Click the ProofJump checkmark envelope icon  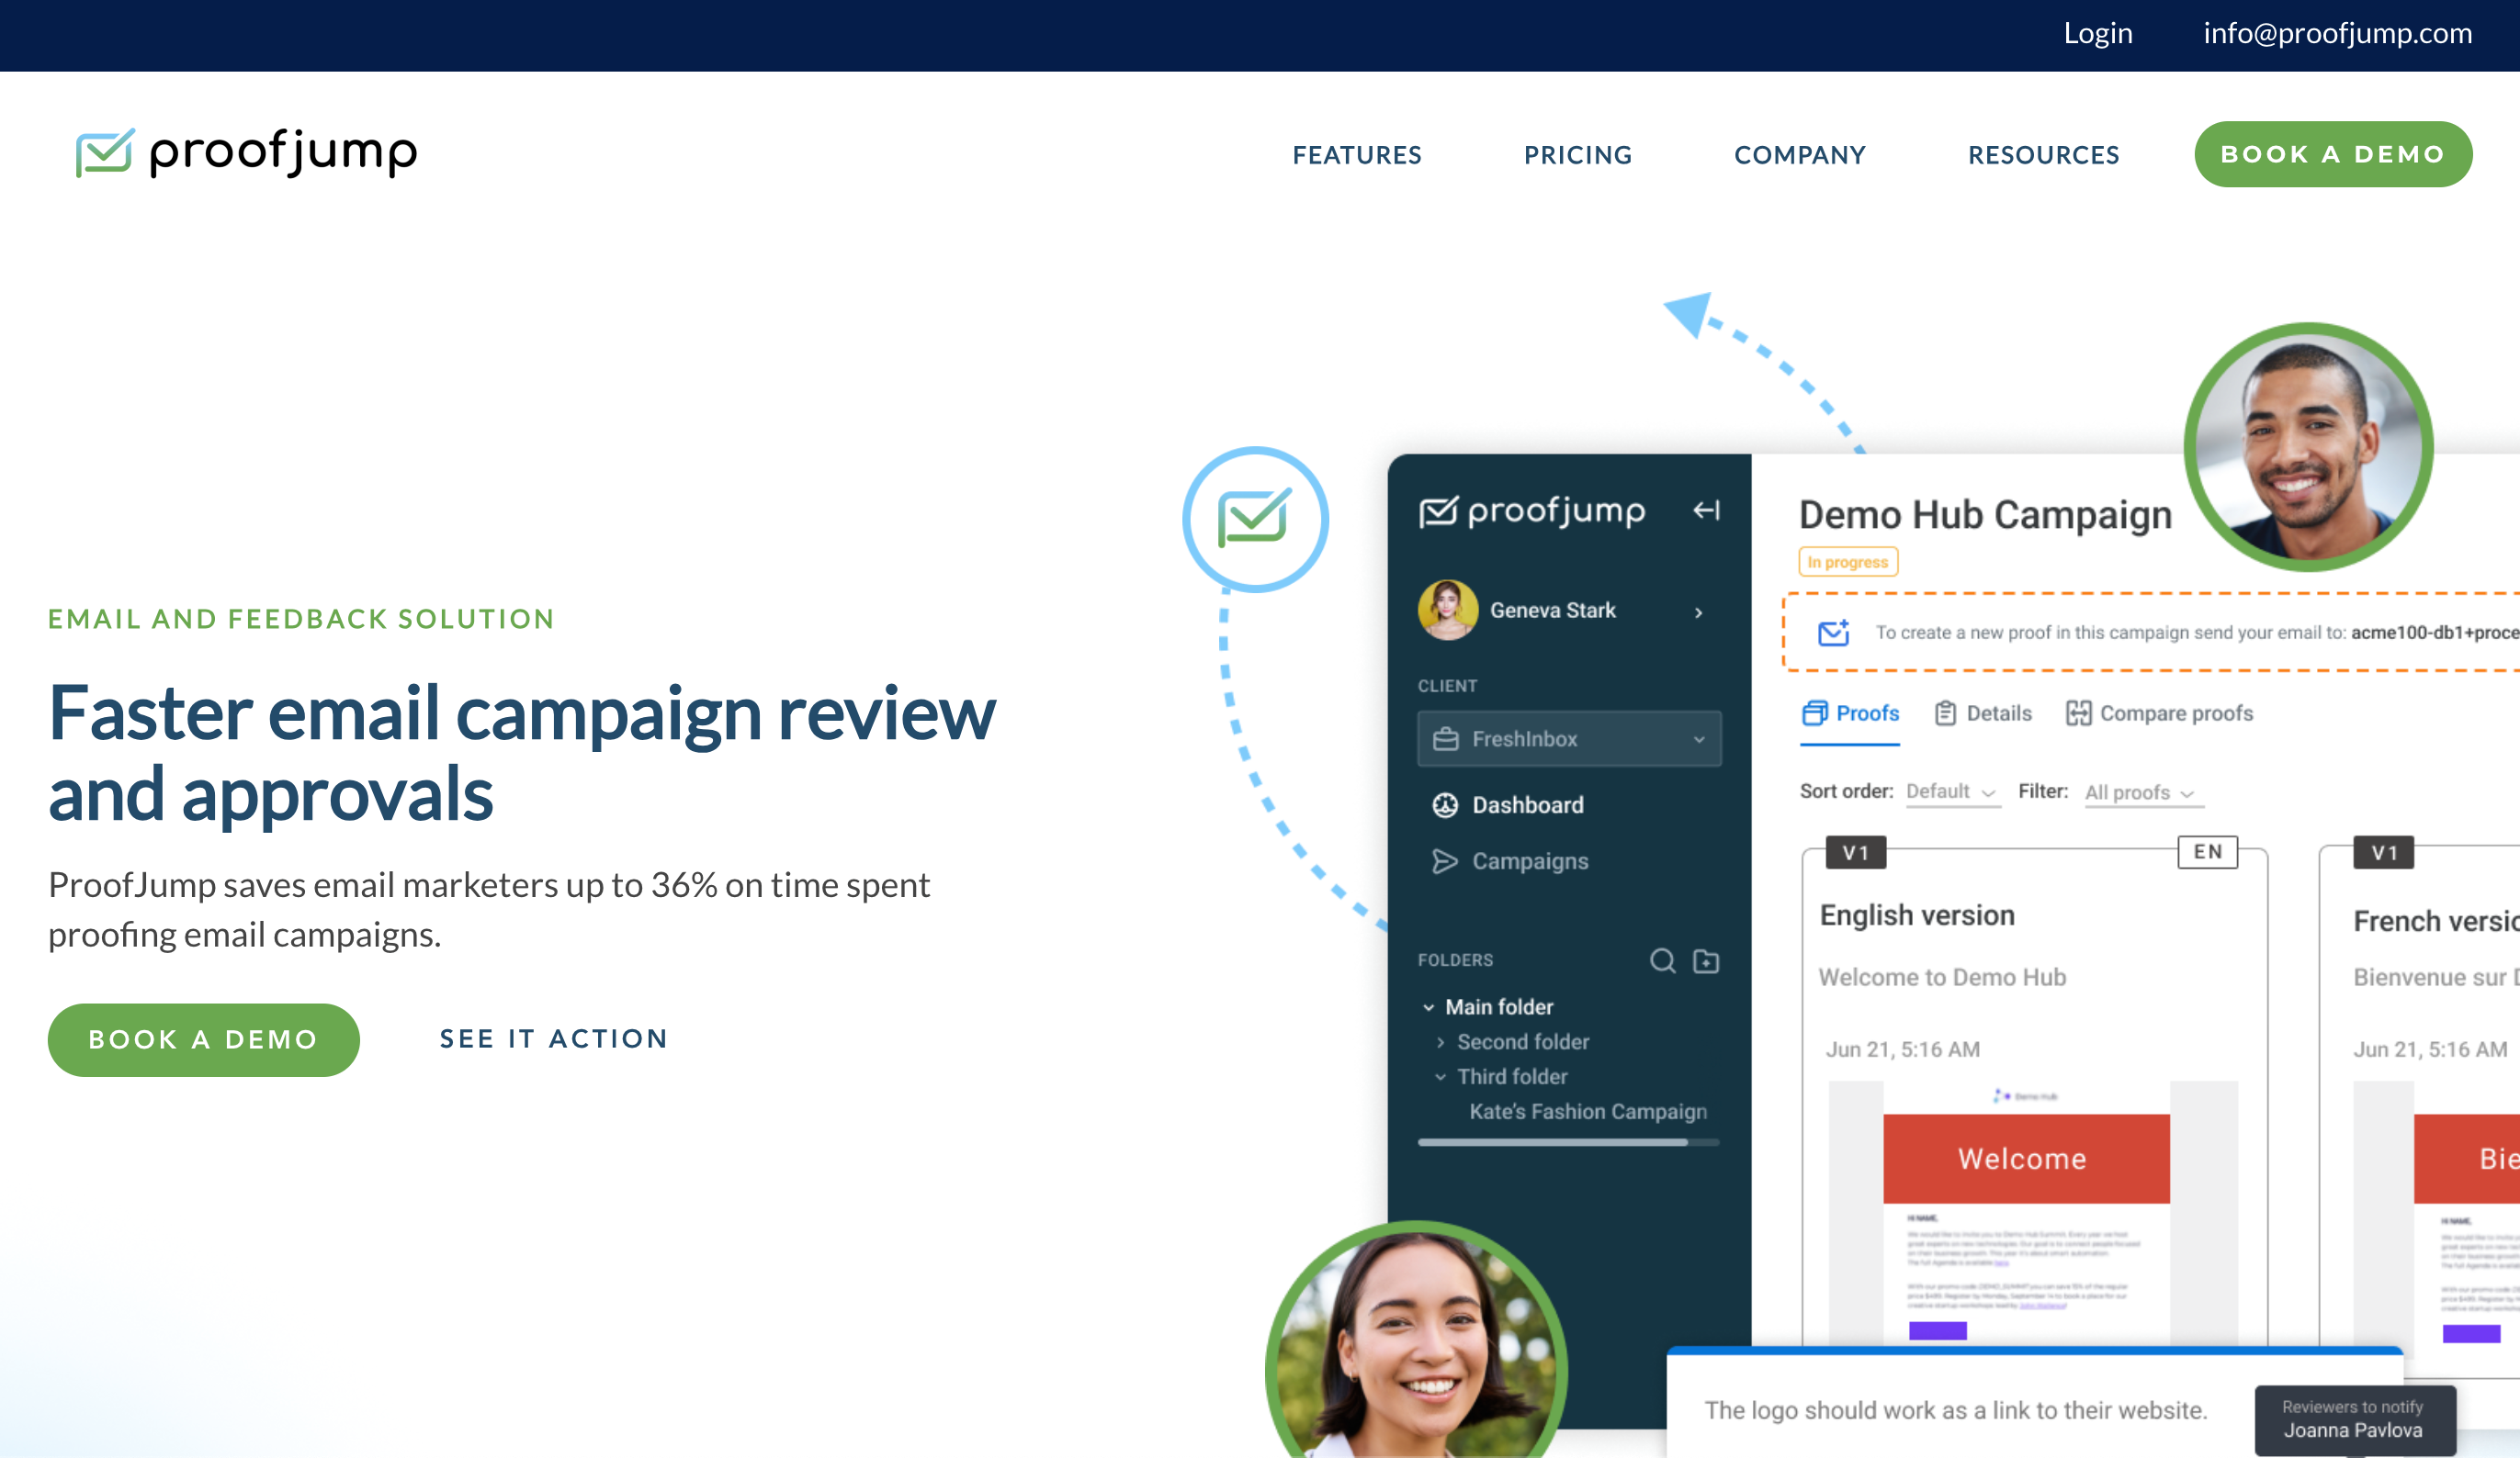pos(99,154)
